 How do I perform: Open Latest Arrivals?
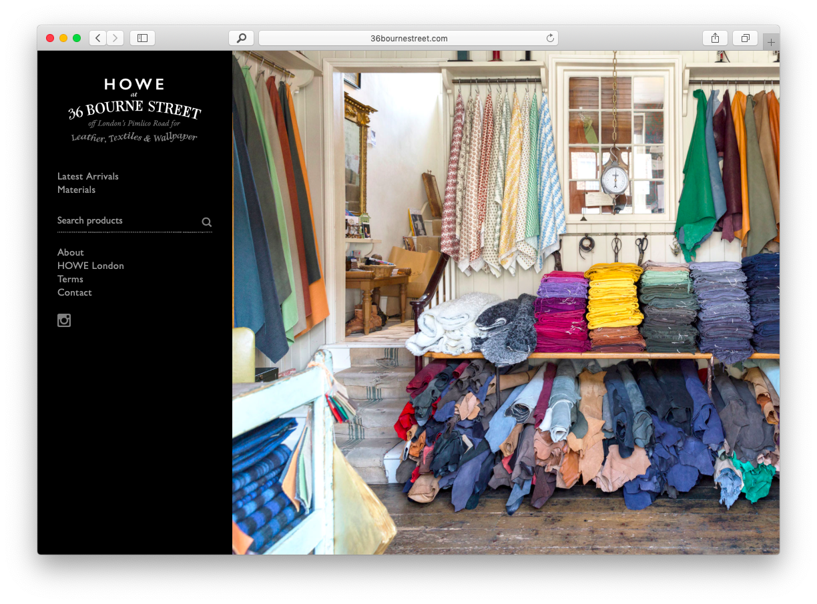pyautogui.click(x=88, y=176)
